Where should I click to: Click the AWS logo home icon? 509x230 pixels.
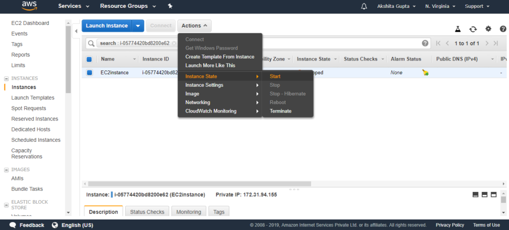click(x=30, y=6)
